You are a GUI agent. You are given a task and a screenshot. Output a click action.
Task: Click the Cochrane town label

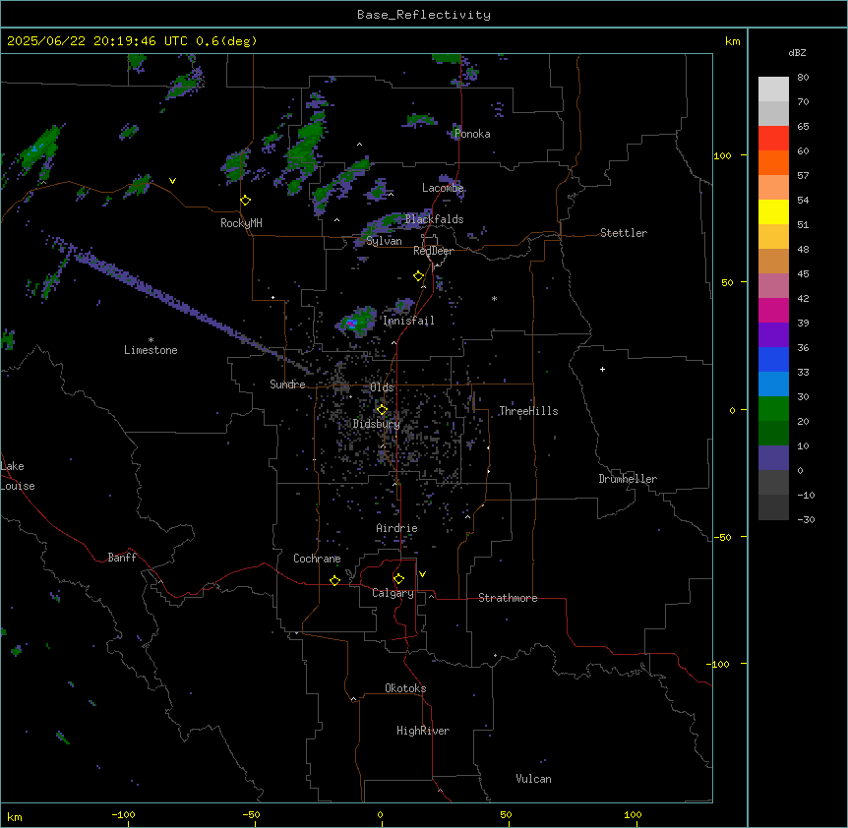[317, 559]
